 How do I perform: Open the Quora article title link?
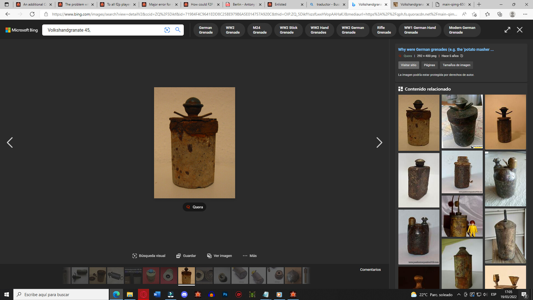(x=446, y=49)
